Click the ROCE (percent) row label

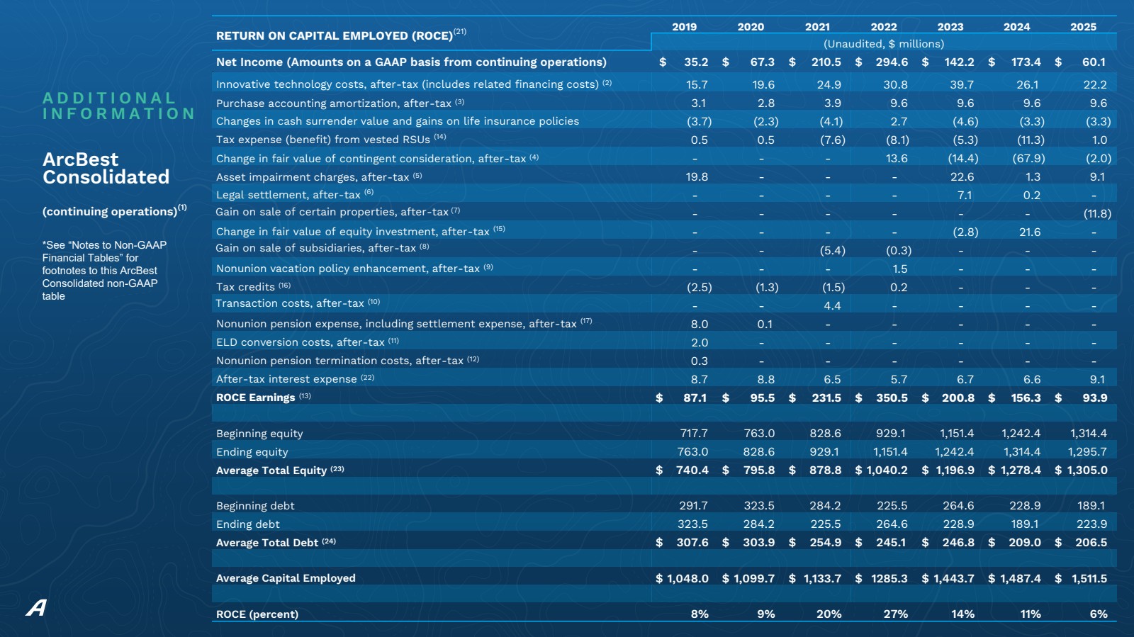pos(257,614)
